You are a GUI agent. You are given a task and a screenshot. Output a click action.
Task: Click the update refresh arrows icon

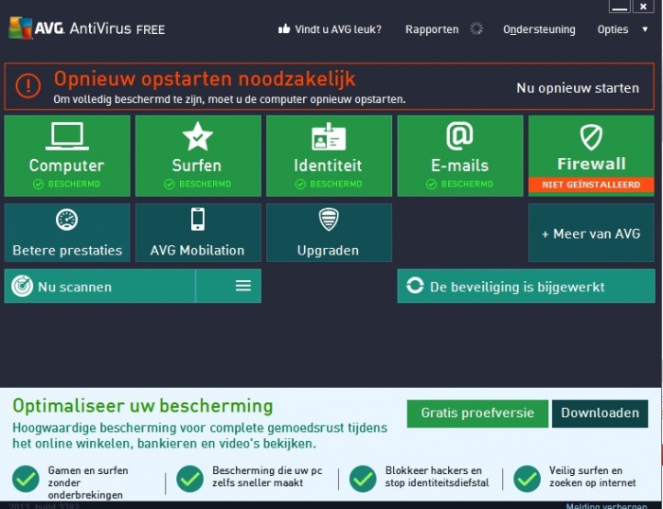415,285
